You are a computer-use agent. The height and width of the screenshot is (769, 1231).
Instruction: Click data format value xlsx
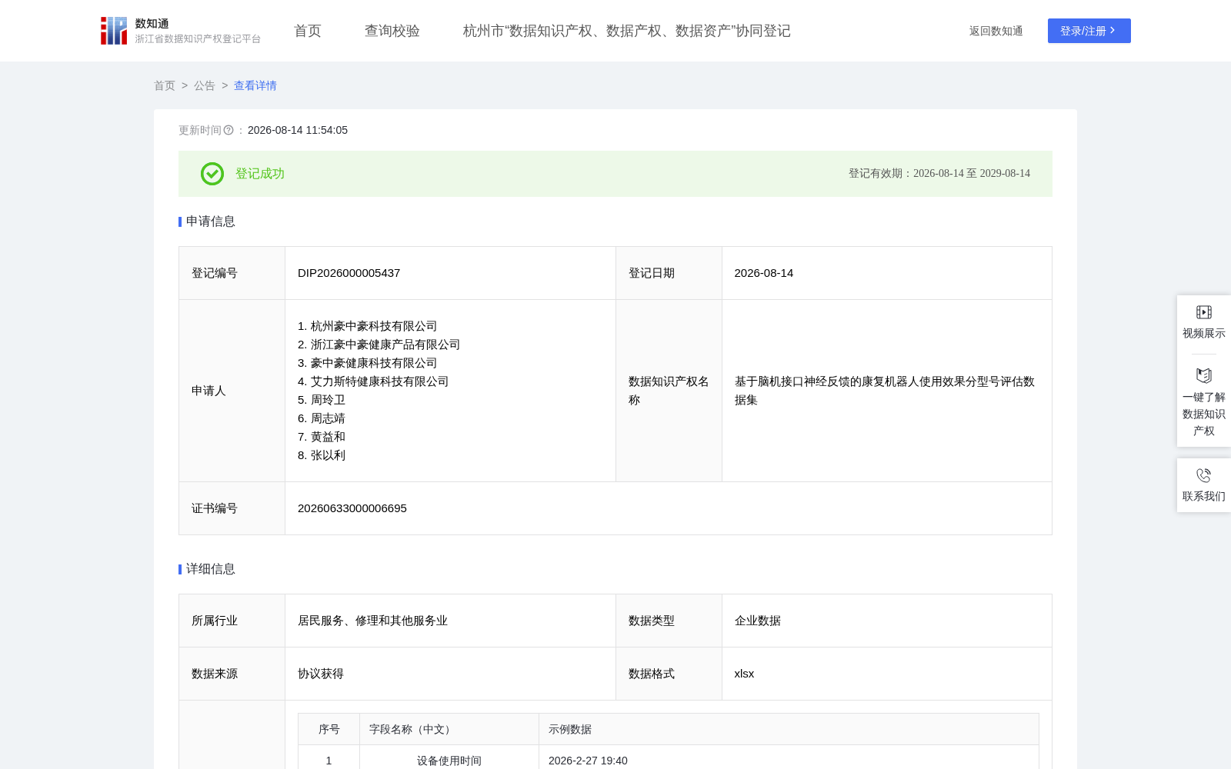(x=744, y=674)
